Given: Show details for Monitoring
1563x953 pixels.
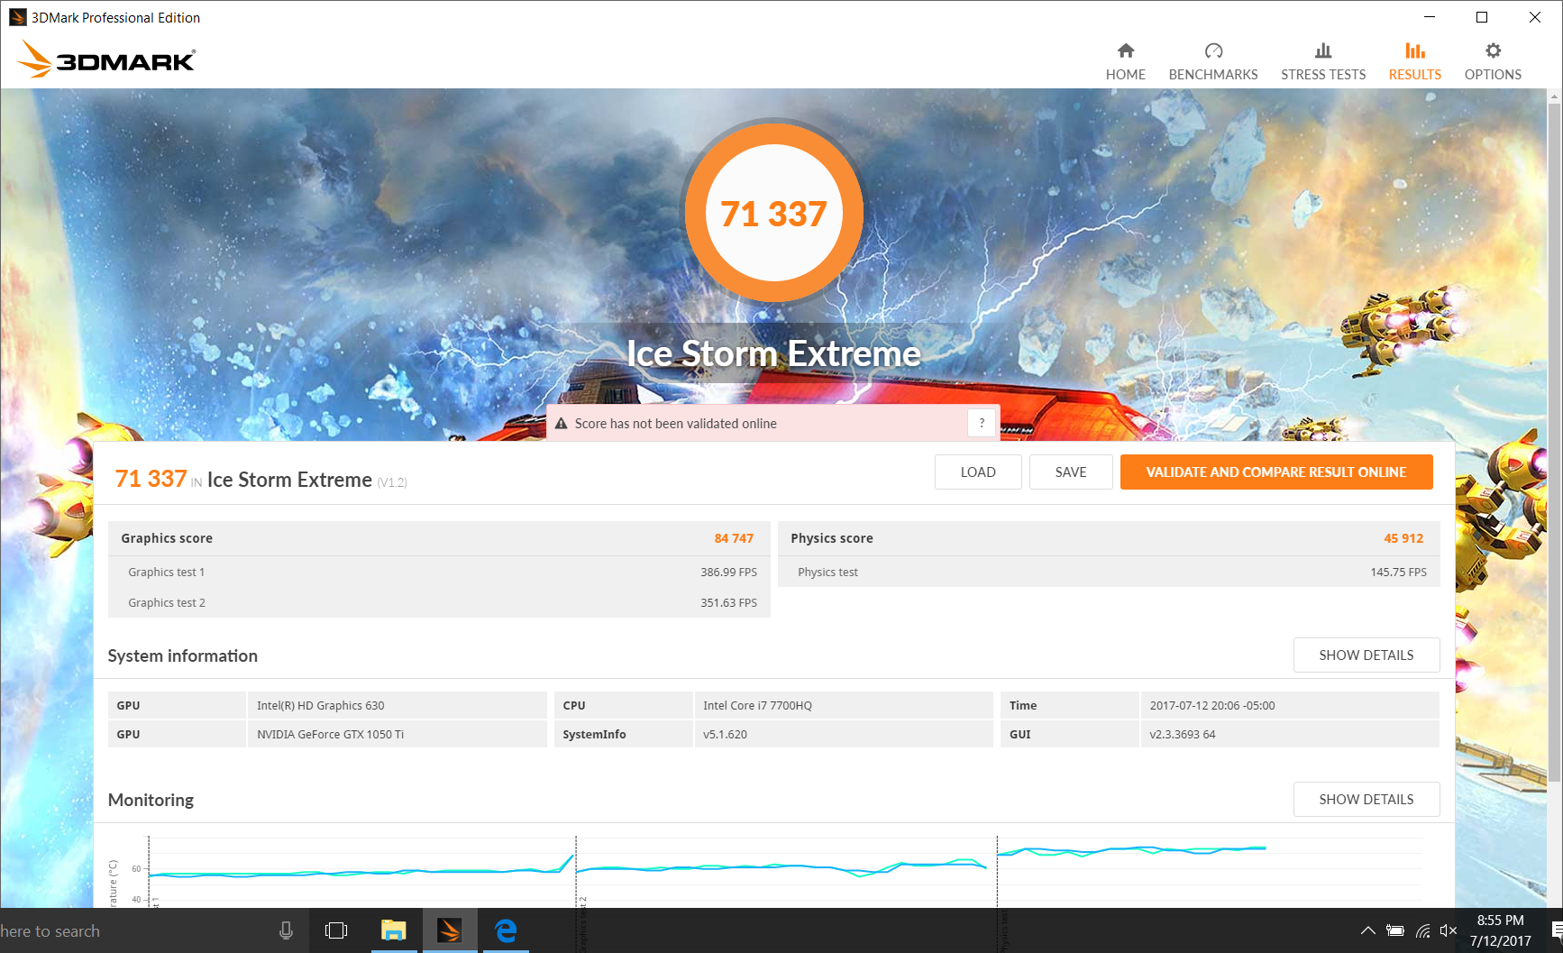Looking at the screenshot, I should pyautogui.click(x=1366, y=799).
